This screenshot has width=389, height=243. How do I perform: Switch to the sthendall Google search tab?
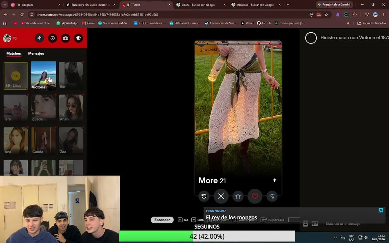point(256,5)
